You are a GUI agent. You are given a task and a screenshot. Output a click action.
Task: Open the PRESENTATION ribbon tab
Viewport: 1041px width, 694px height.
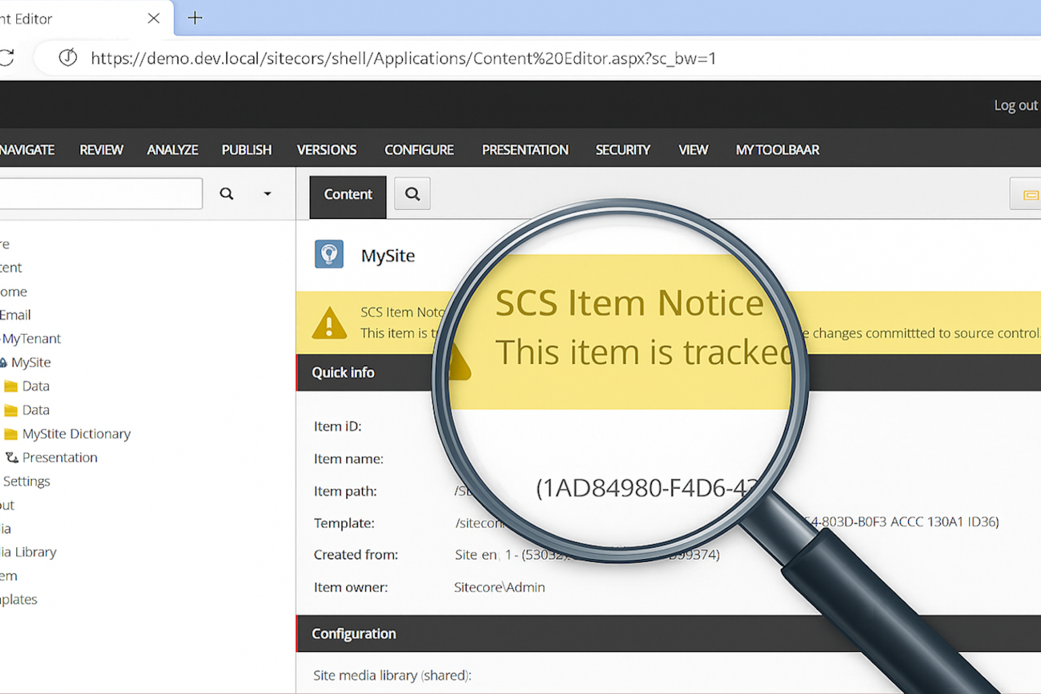[525, 150]
